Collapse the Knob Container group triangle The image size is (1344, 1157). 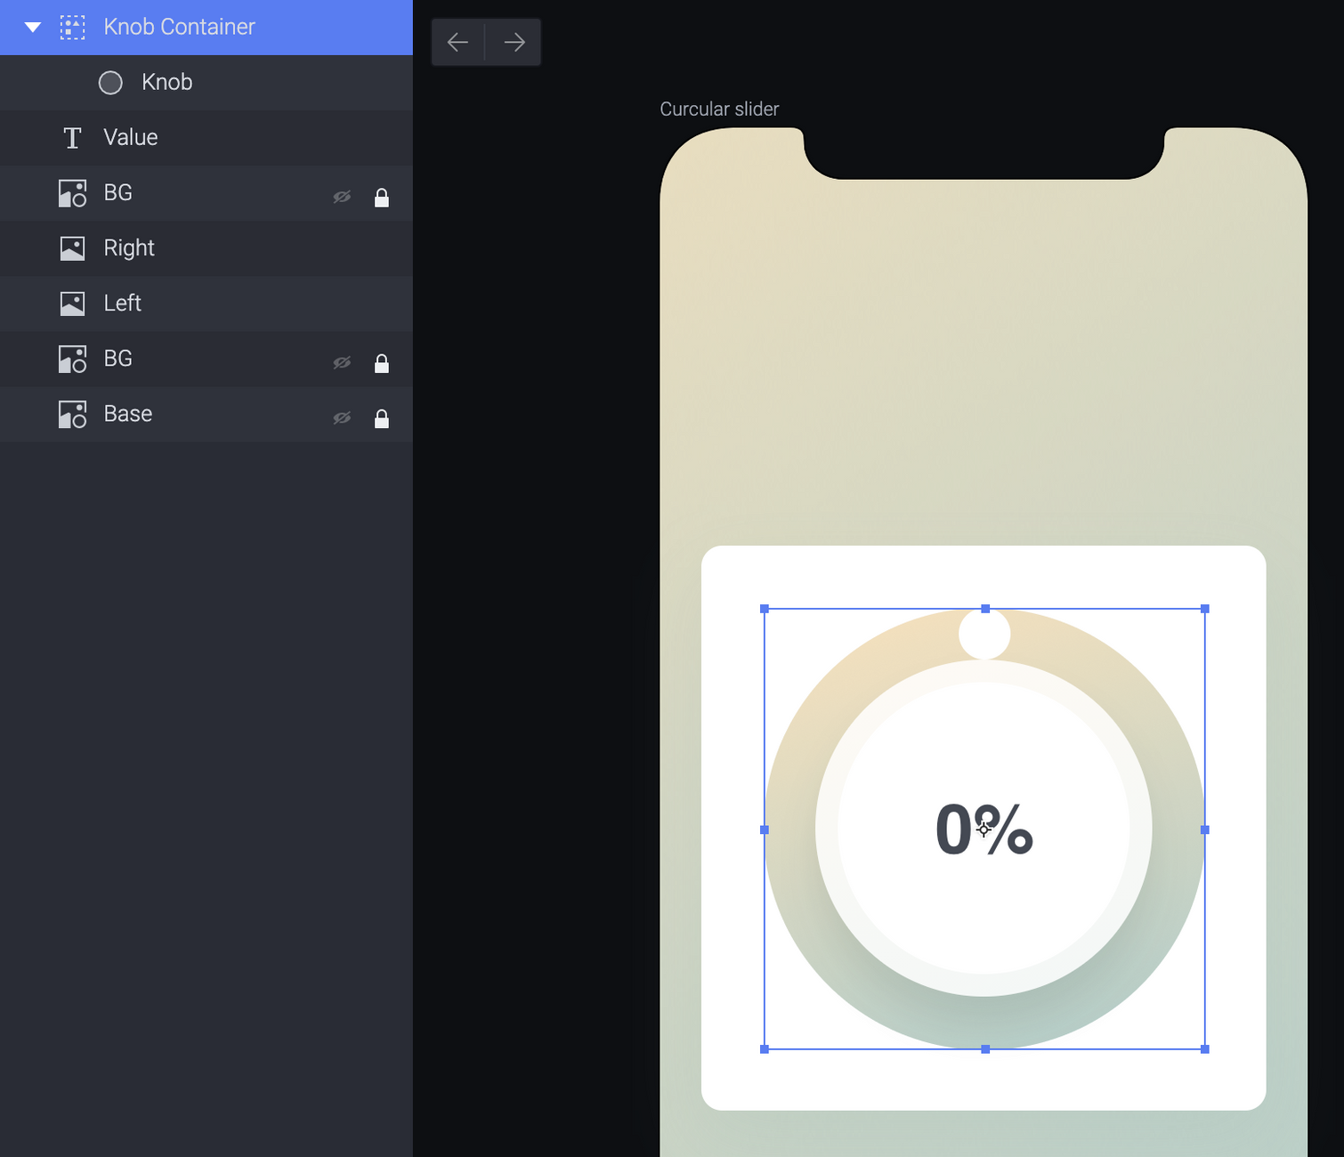(33, 28)
